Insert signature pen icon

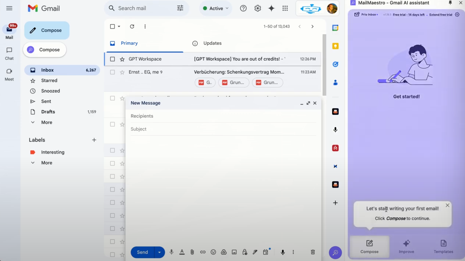coord(255,252)
